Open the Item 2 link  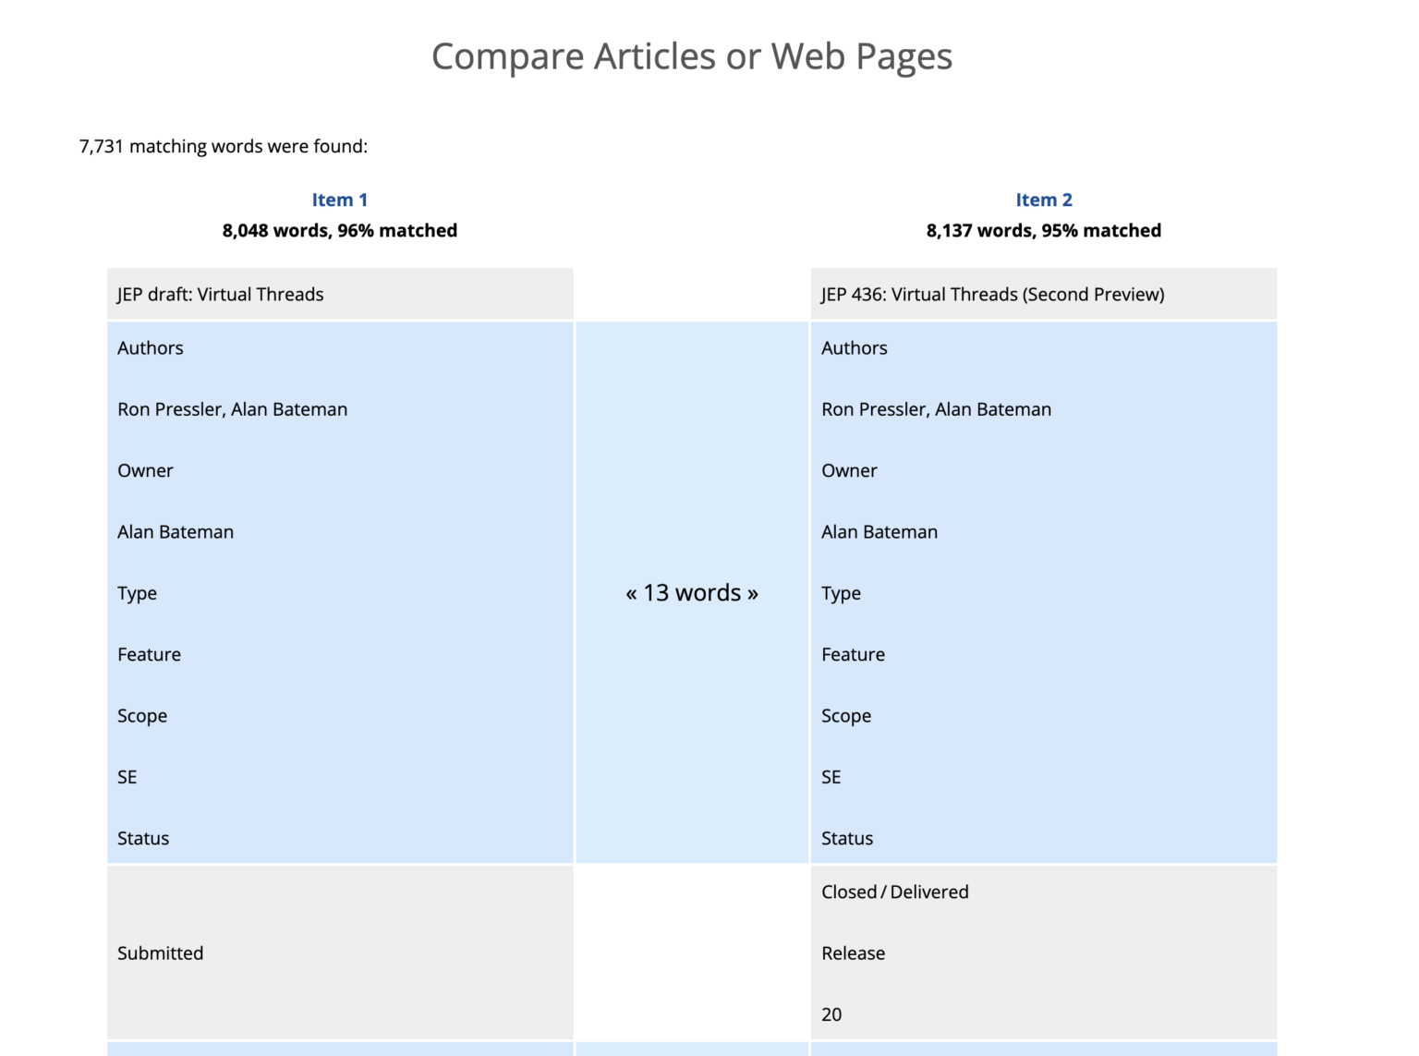(1043, 199)
